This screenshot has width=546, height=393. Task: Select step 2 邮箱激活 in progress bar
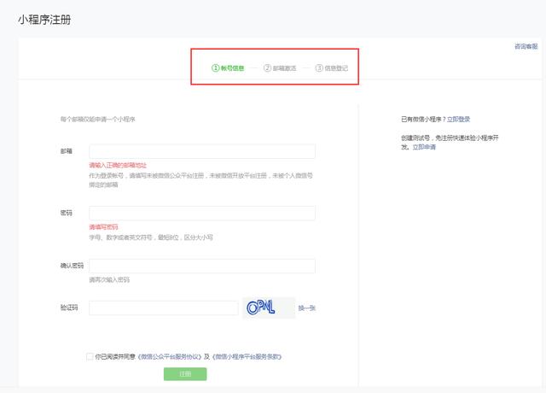pyautogui.click(x=280, y=68)
